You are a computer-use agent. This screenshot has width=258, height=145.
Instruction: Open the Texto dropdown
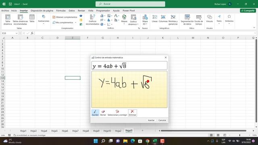pyautogui.click(x=219, y=19)
